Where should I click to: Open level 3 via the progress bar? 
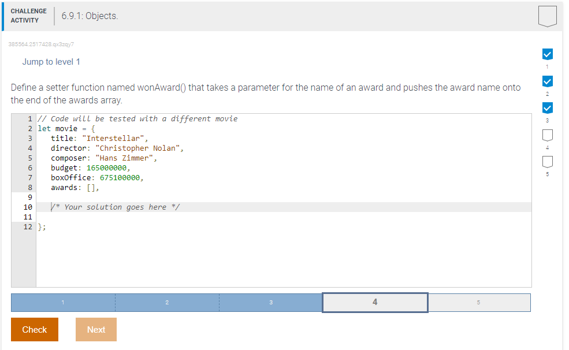point(270,302)
